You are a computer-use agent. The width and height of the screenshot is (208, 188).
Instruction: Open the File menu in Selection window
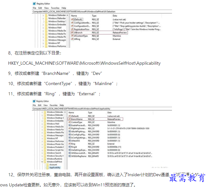(34, 8)
